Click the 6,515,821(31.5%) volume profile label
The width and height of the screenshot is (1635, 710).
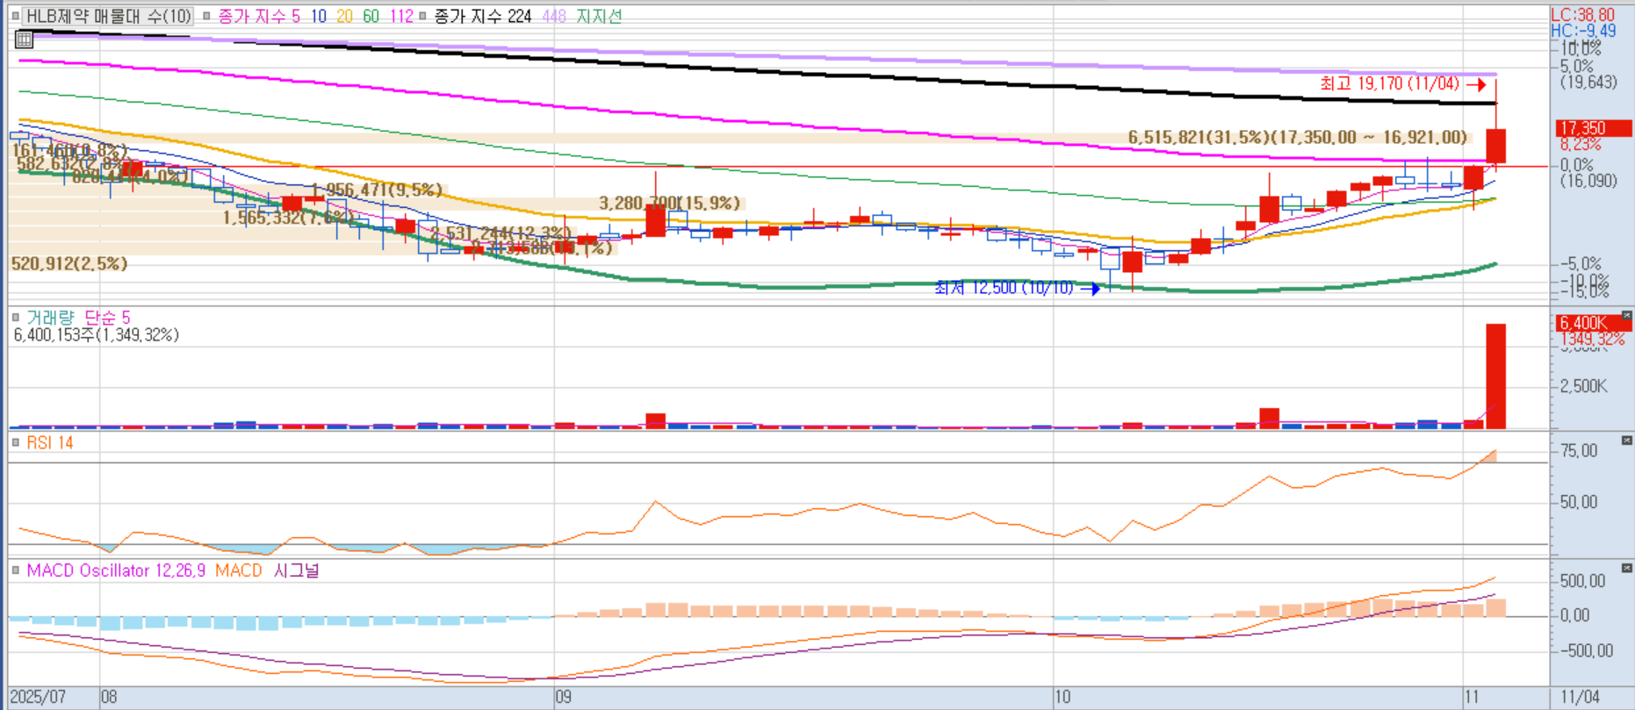(1297, 137)
